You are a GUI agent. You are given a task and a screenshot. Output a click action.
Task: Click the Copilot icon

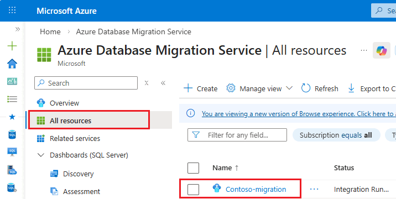pos(382,50)
